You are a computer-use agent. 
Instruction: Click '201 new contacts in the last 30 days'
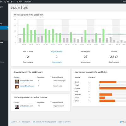[x=28, y=15]
